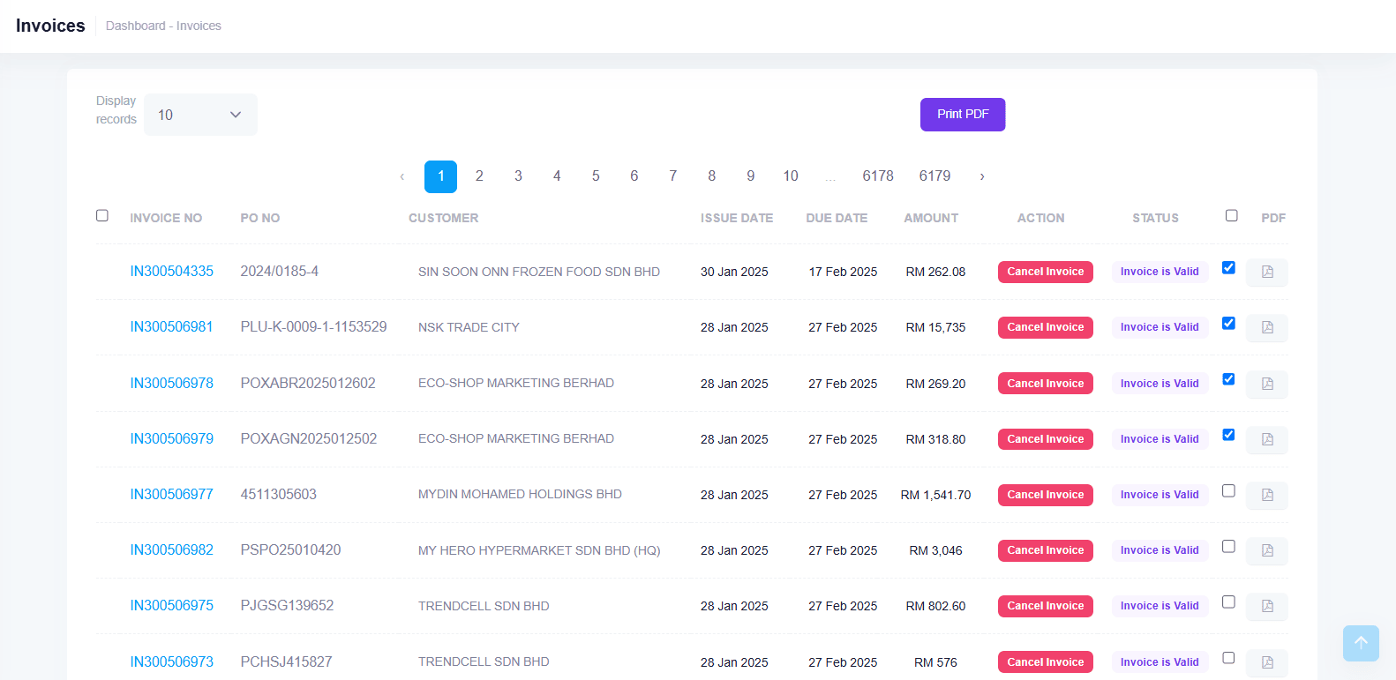View PDF for MYDIN MOHAMED HOLDINGS invoice

(1266, 495)
